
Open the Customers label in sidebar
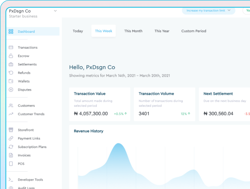[x=26, y=105]
